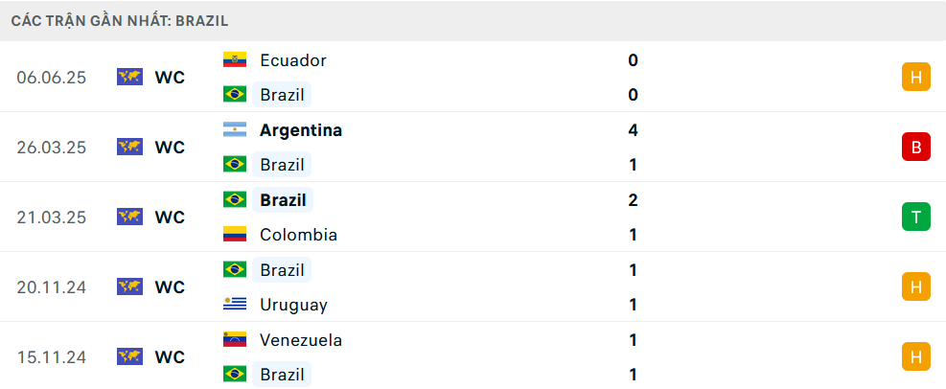Click the red B result badge
Screen dimensions: 946x389
pos(916,147)
